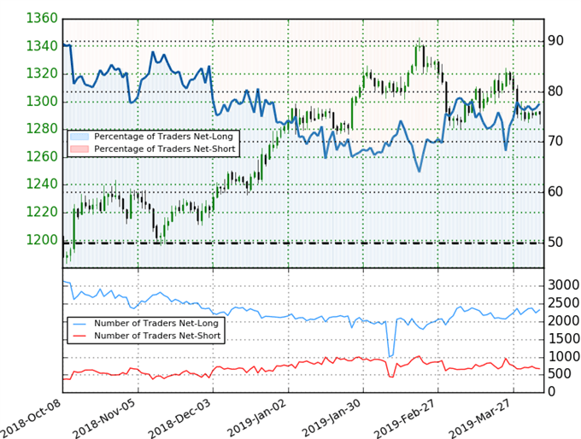Click the 70 percent axis label
The image size is (581, 439).
555,142
